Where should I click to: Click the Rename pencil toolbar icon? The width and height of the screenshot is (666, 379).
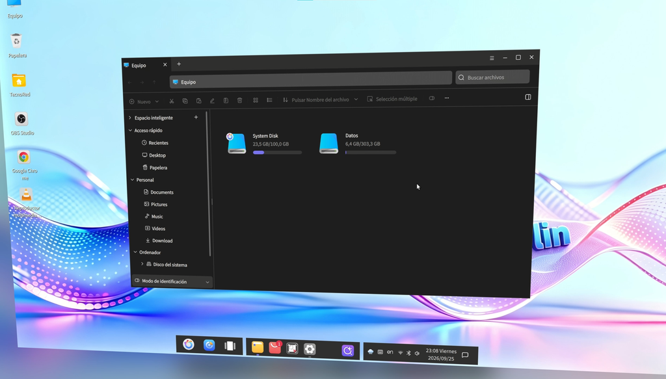pyautogui.click(x=212, y=101)
